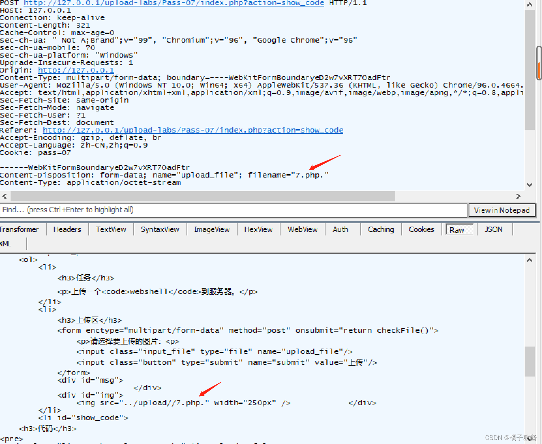Click the Accept-Encoding: gzip, deflate, br line
The height and width of the screenshot is (444, 542).
point(80,138)
